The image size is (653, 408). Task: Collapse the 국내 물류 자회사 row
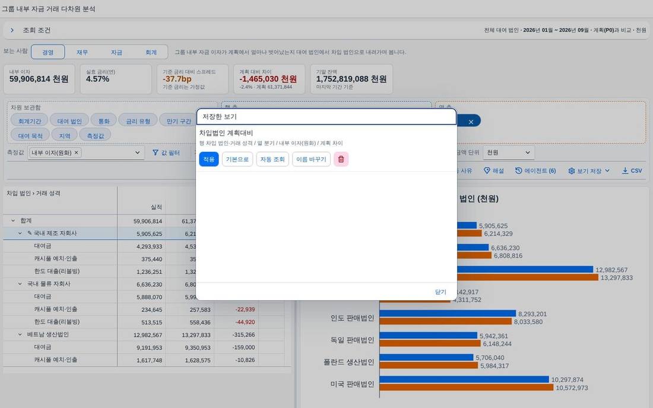[x=20, y=283]
